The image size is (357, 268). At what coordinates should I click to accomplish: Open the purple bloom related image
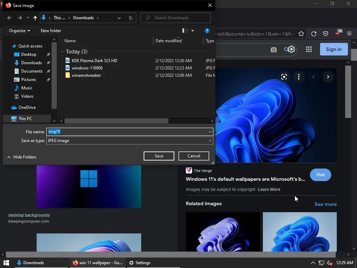point(223,232)
